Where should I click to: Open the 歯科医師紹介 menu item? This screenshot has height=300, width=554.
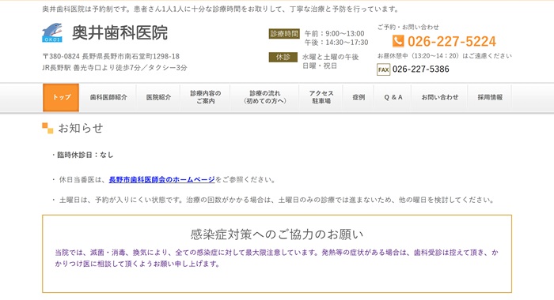[x=108, y=98]
